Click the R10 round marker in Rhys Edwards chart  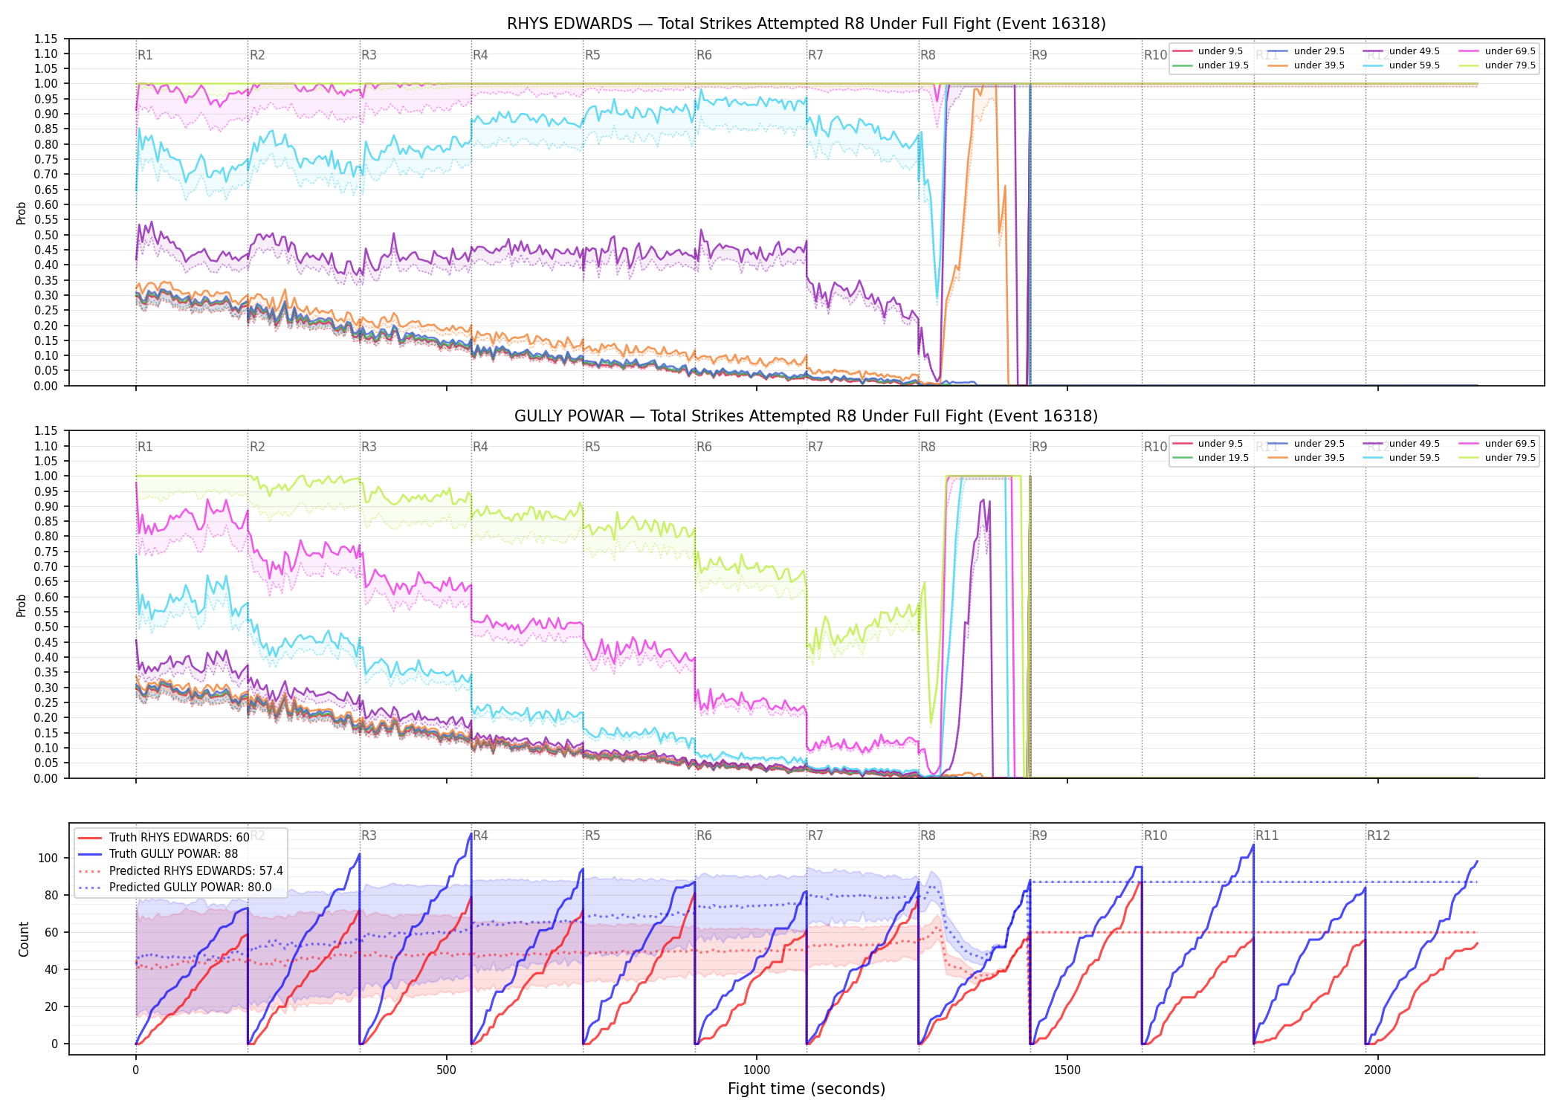(1155, 55)
